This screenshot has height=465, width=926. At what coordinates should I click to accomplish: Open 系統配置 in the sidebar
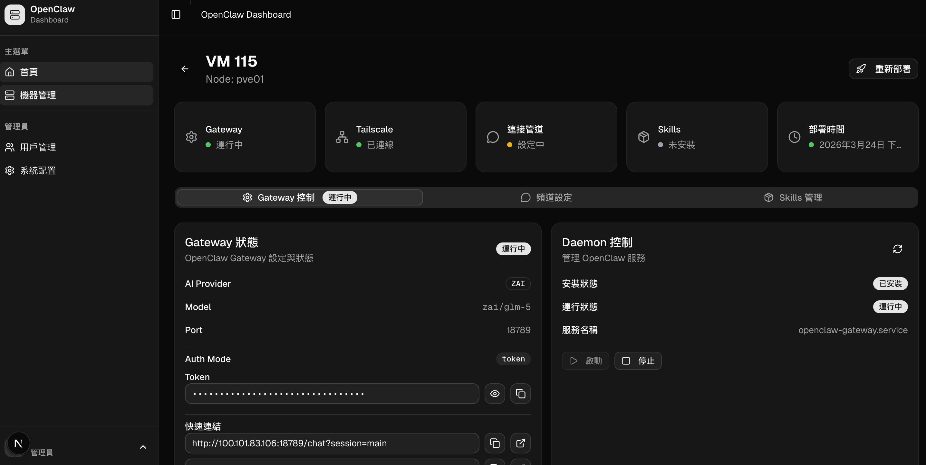38,171
